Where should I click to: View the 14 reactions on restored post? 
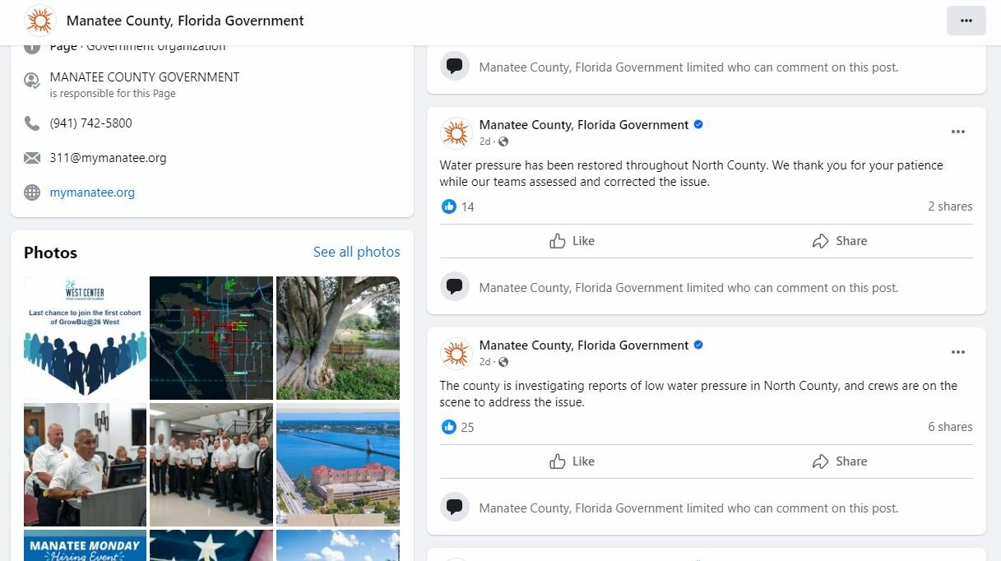[458, 206]
